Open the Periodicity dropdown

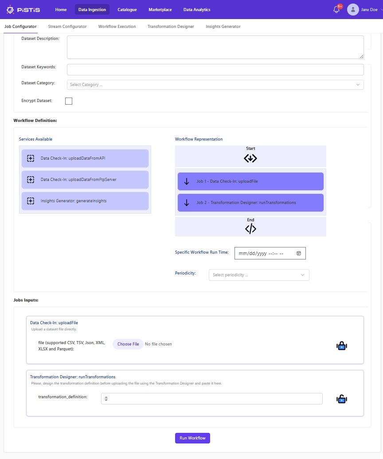(x=259, y=275)
